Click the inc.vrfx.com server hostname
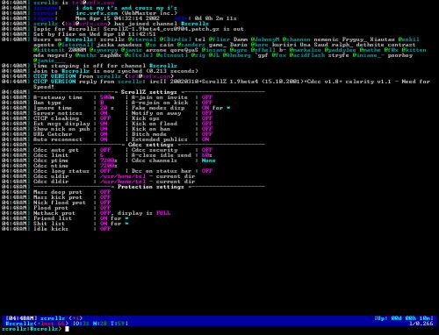 coord(97,13)
